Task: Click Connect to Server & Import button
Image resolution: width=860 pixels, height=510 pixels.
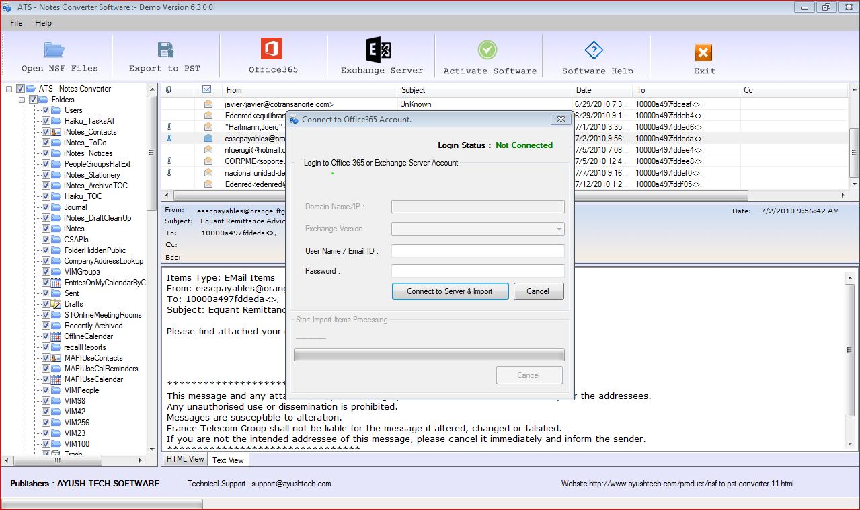Action: 450,291
